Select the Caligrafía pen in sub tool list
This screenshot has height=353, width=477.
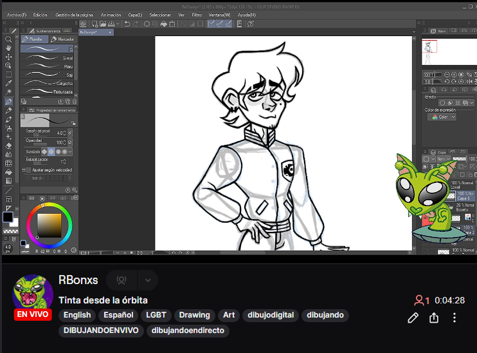[47, 83]
